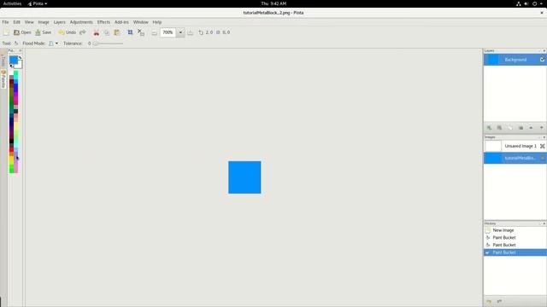Copy selection with toolbar copy icon
Viewport: 547px width, 307px height.
107,32
